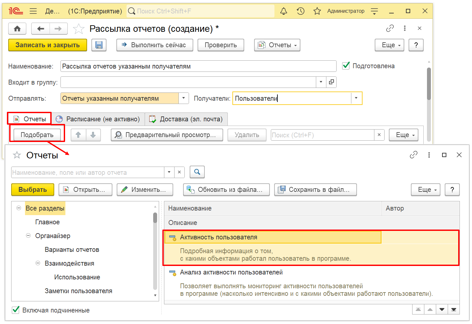472x324 pixels.
Task: Navigate back with the left arrow
Action: [x=41, y=29]
